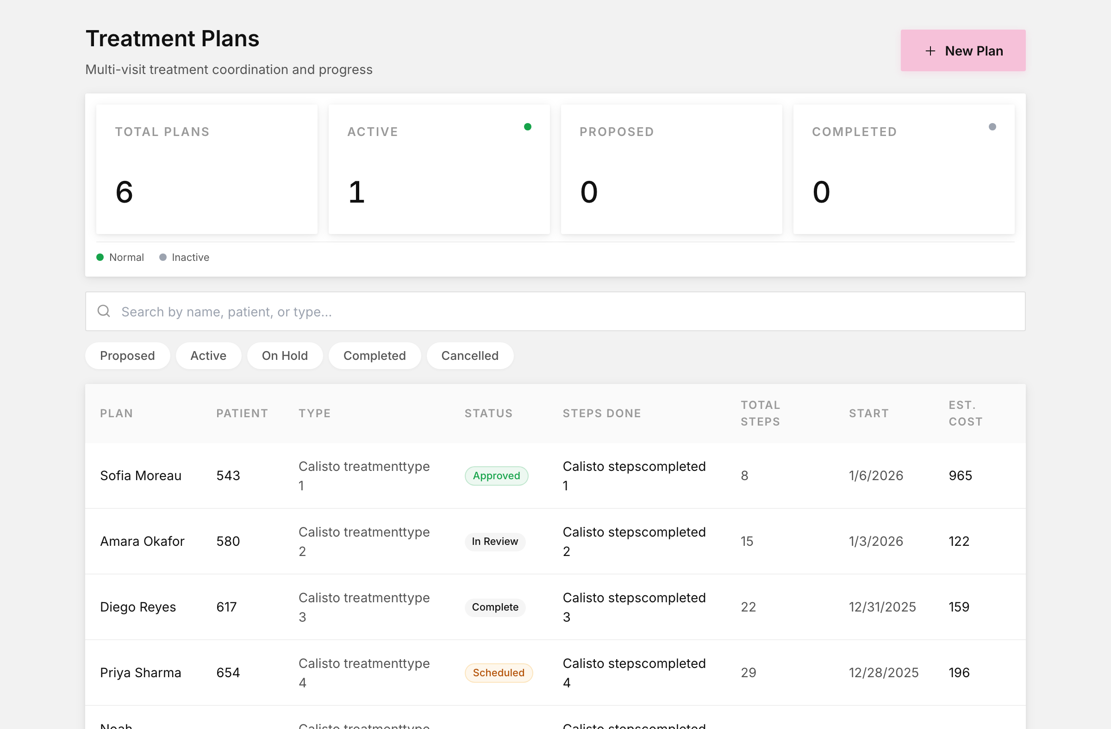
Task: Sort by the Start column header
Action: pyautogui.click(x=868, y=413)
